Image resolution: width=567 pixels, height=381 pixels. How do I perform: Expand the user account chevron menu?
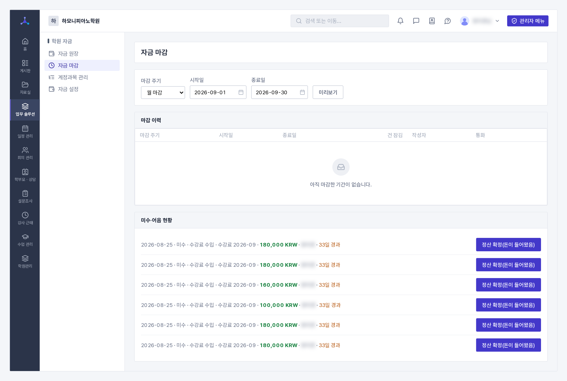[x=497, y=21]
